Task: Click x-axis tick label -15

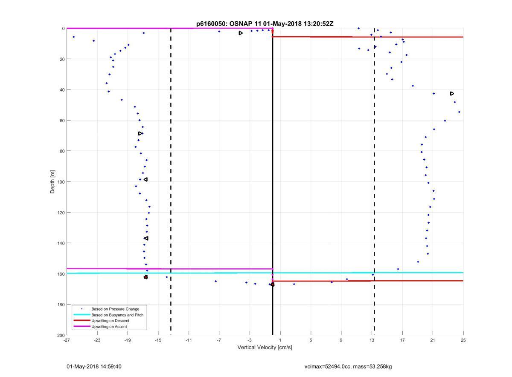Action: 158,340
